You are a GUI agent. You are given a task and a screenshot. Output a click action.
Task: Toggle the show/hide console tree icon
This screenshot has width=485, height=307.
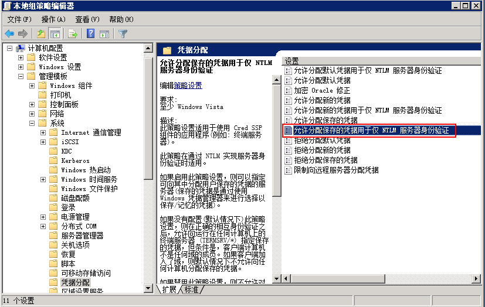[55, 34]
